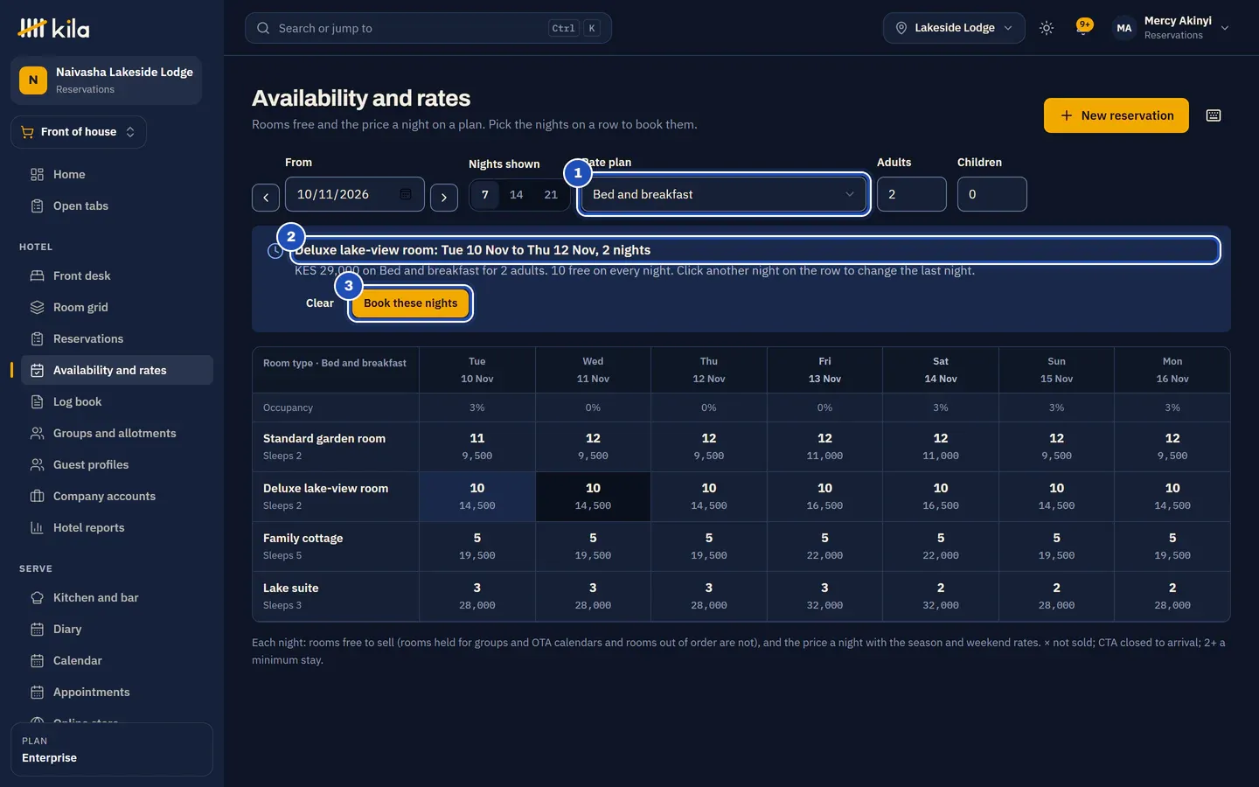The height and width of the screenshot is (787, 1259).
Task: Open the notifications bubble showing 9+
Action: click(1084, 26)
